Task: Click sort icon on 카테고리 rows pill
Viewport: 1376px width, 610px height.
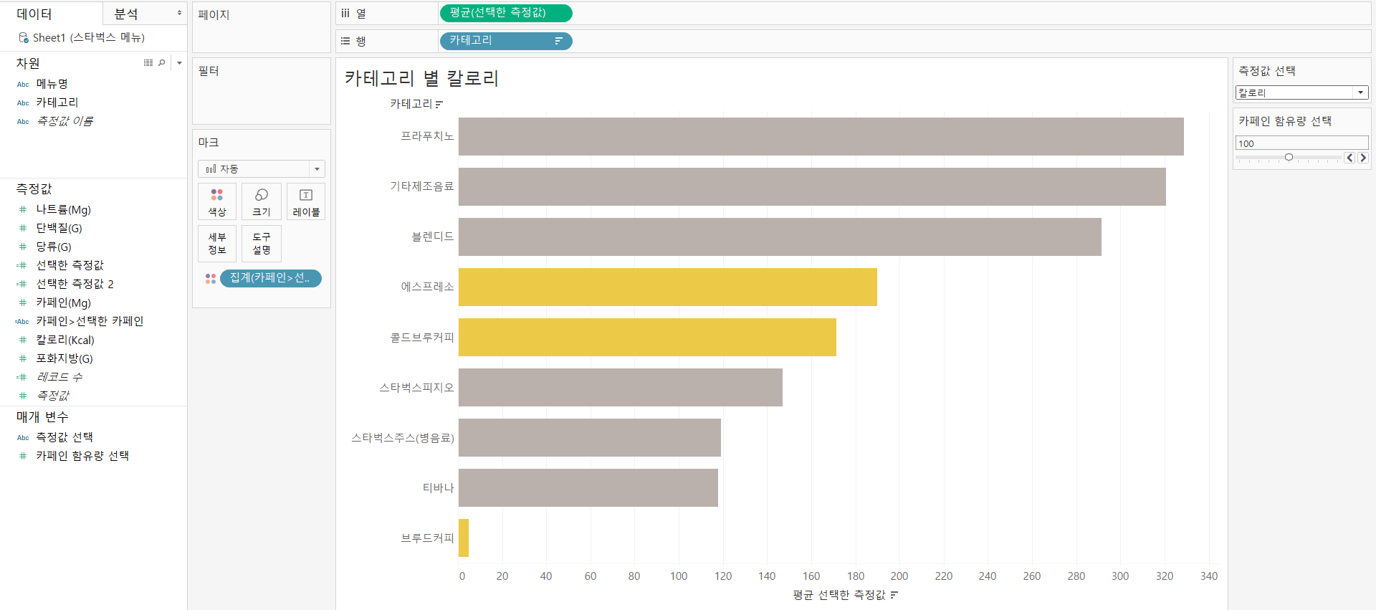Action: pos(558,41)
